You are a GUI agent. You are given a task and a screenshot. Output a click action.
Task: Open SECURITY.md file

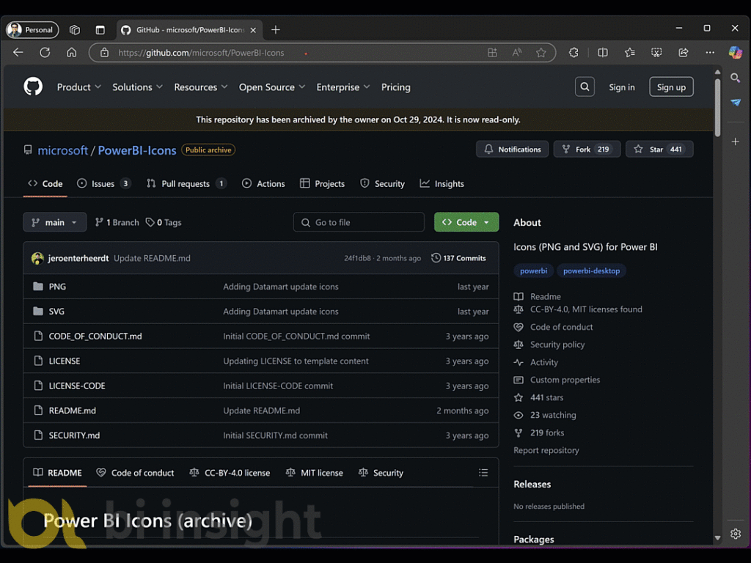[x=74, y=435]
